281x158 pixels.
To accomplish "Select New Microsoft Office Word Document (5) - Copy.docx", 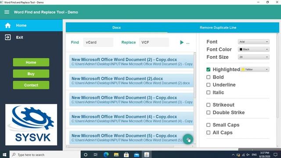I will click(x=131, y=137).
